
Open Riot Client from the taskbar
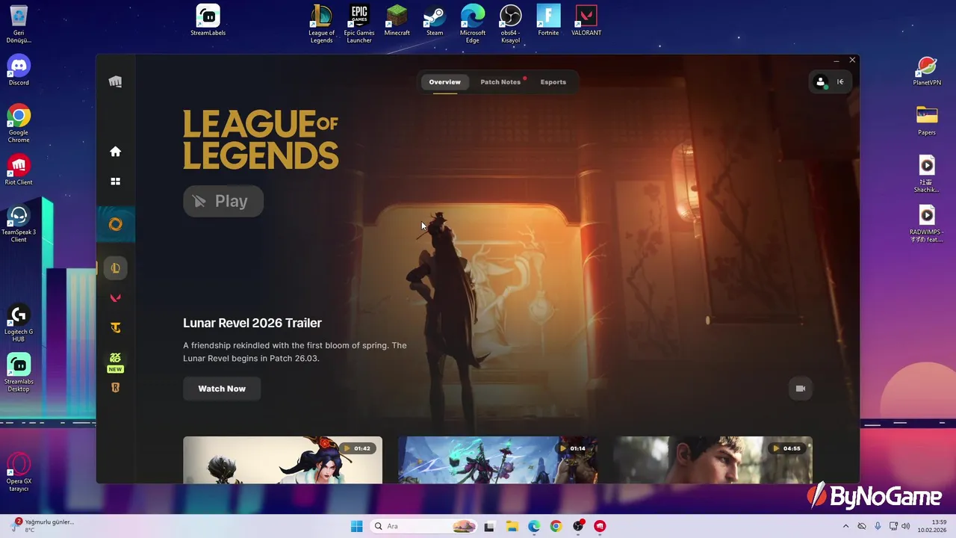(x=600, y=526)
